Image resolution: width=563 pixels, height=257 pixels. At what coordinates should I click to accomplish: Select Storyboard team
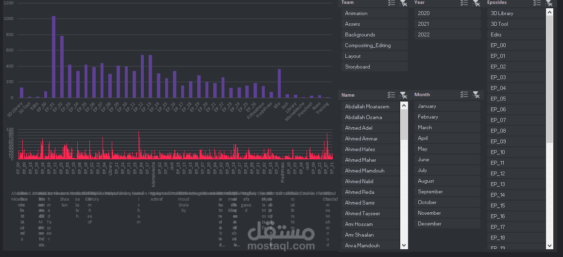375,67
